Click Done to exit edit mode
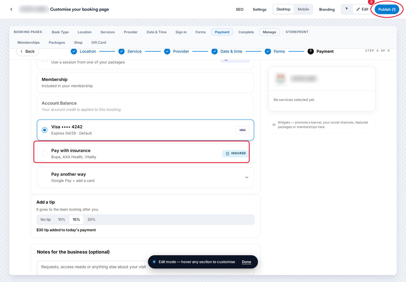The width and height of the screenshot is (406, 282). (247, 262)
